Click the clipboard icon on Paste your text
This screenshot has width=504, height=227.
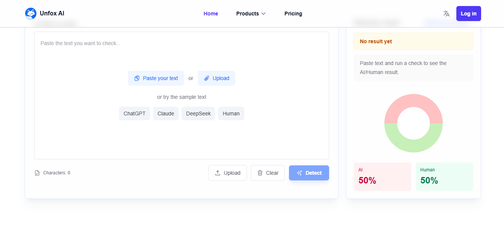coord(137,78)
